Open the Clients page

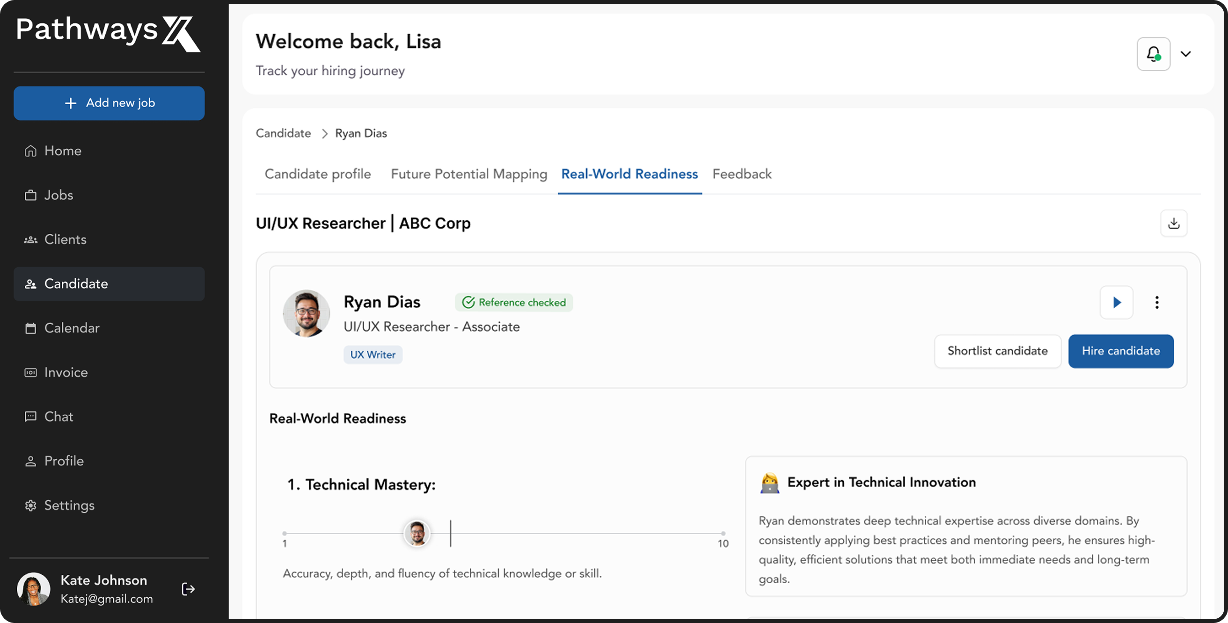click(109, 239)
